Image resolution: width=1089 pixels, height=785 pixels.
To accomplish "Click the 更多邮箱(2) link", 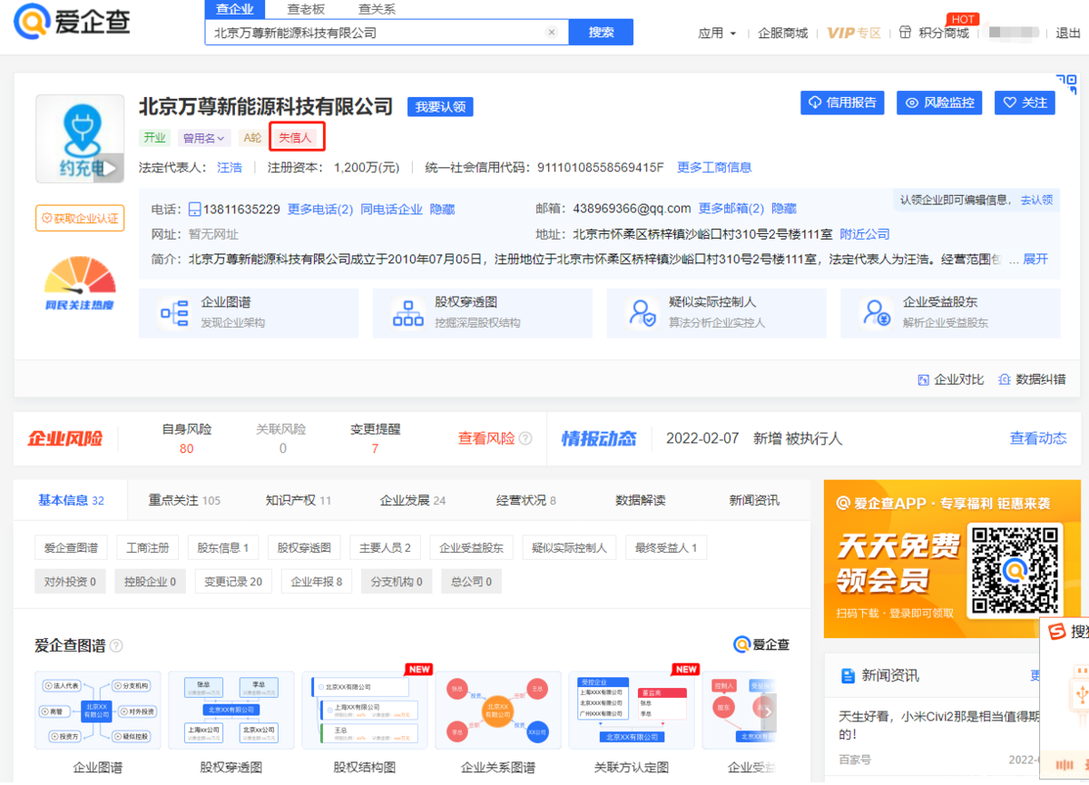I will click(x=731, y=209).
